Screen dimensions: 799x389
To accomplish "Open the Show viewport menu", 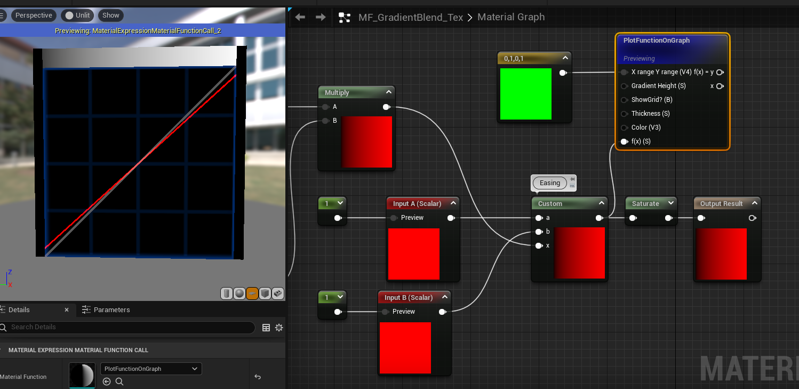I will pyautogui.click(x=111, y=15).
